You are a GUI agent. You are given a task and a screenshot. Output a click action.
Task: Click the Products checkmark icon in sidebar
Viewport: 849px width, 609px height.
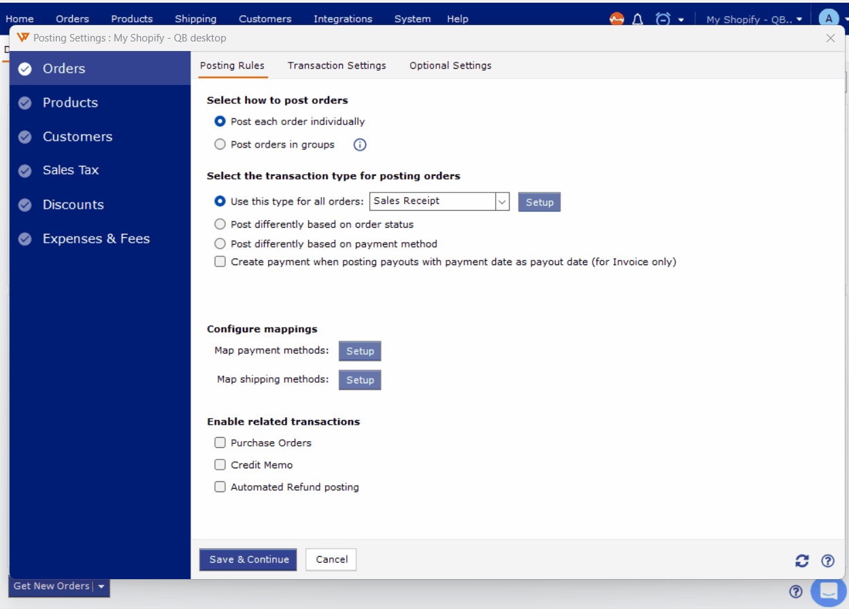[25, 103]
